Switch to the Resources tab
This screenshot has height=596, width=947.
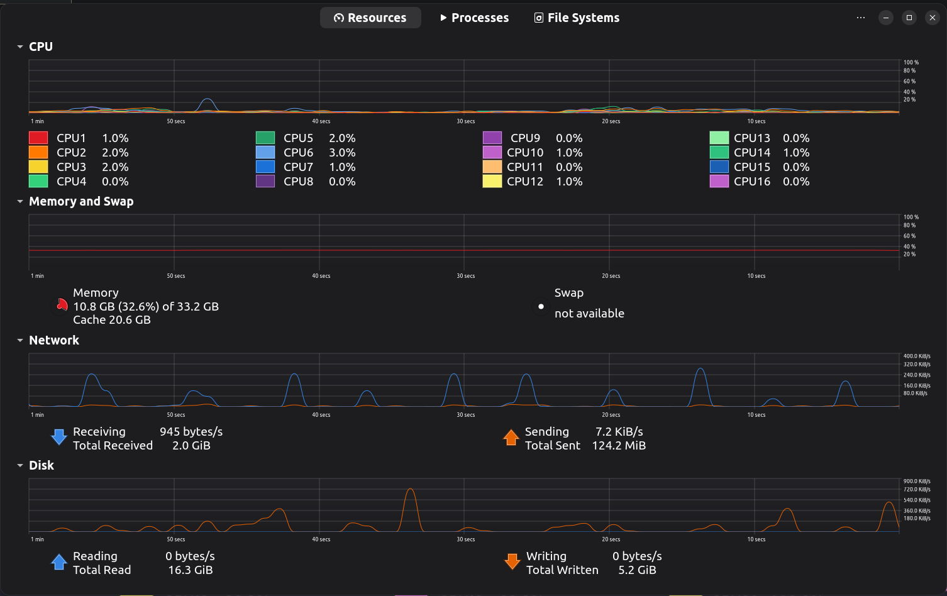point(370,18)
